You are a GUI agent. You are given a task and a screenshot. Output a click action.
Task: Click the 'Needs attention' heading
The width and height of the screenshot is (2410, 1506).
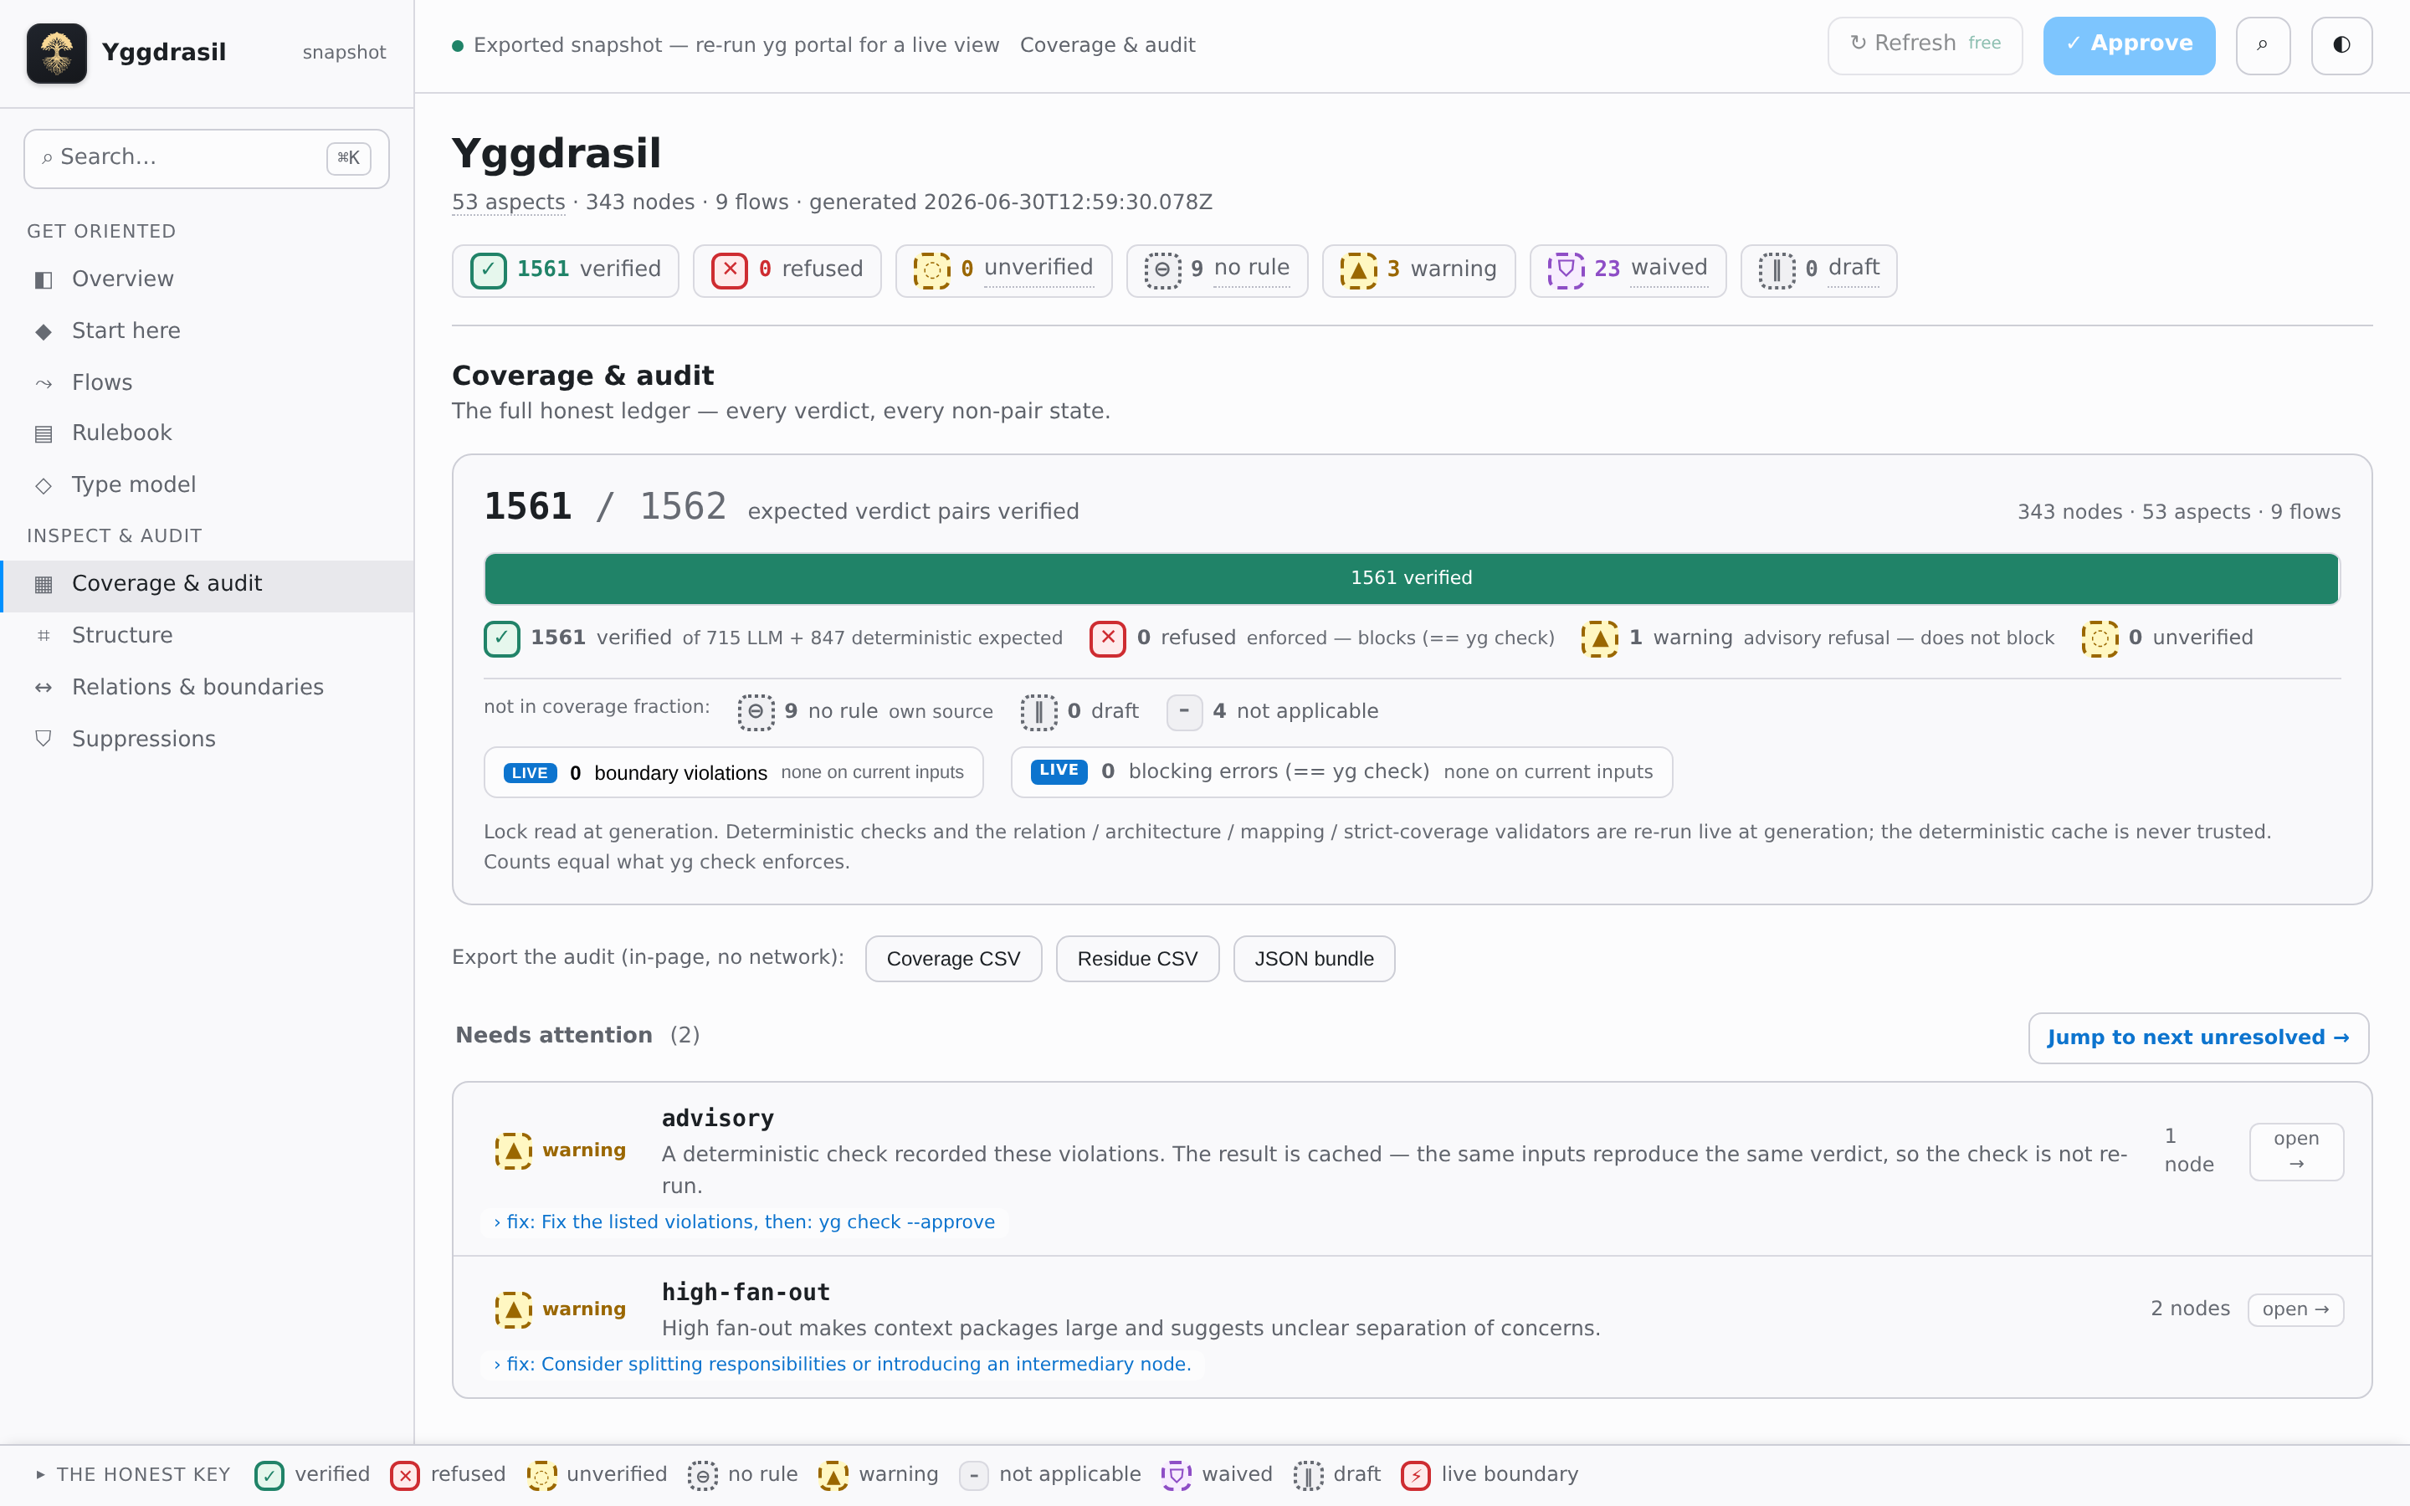coord(554,1036)
